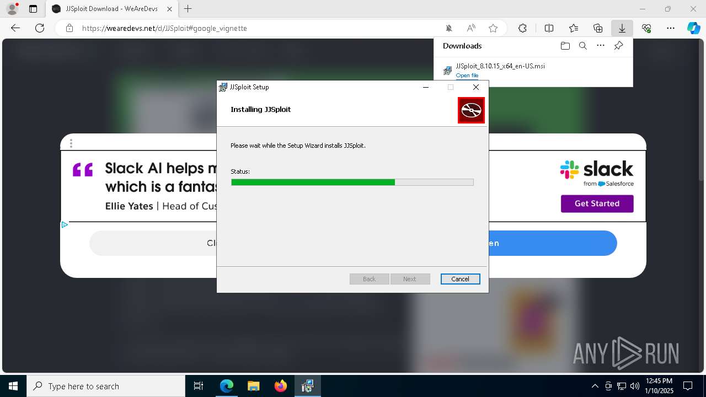Go back with the browser back arrow
Viewport: 706px width, 397px height.
[15, 28]
